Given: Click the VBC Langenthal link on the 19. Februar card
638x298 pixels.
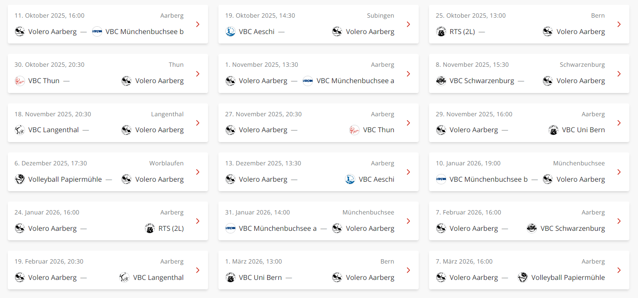Looking at the screenshot, I should tap(158, 277).
